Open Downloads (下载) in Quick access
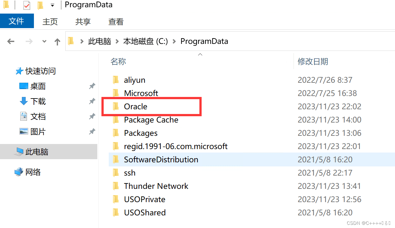395x228 pixels. click(x=38, y=101)
